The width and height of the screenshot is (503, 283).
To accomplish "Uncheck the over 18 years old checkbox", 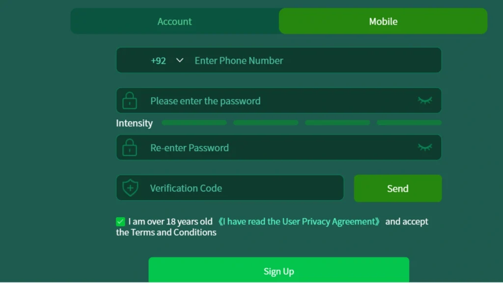I will 121,222.
